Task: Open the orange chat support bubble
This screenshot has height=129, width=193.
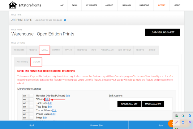Action: pyautogui.click(x=171, y=123)
